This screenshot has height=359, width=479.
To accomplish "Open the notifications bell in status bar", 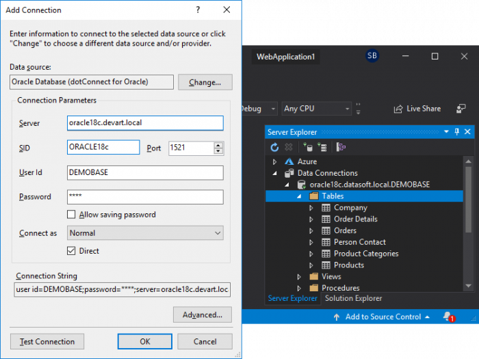I will click(448, 317).
